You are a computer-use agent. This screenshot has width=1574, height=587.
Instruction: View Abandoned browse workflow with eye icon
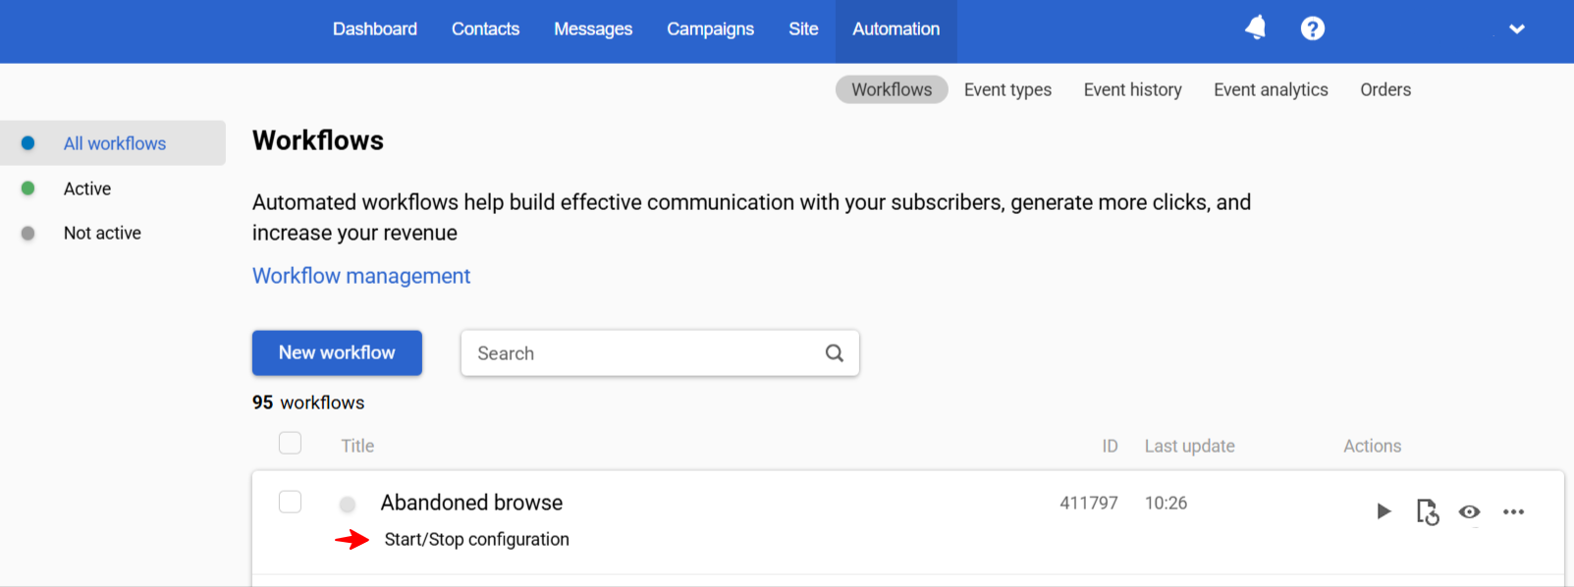click(x=1469, y=511)
